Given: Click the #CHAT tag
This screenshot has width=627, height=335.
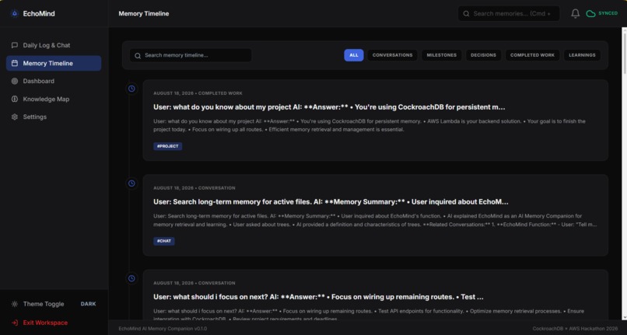Looking at the screenshot, I should point(164,241).
